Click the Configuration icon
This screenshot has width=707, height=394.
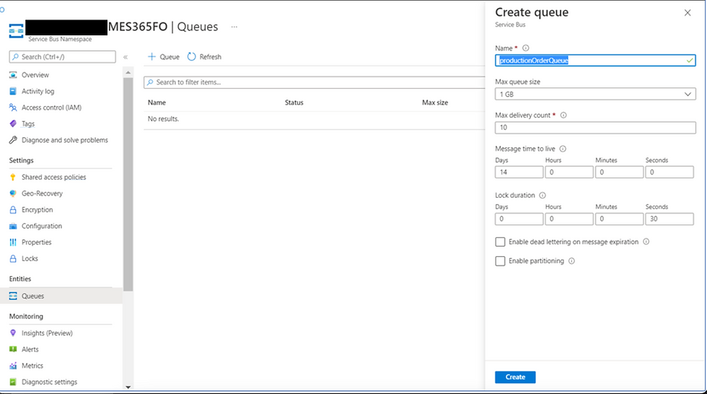click(x=13, y=226)
